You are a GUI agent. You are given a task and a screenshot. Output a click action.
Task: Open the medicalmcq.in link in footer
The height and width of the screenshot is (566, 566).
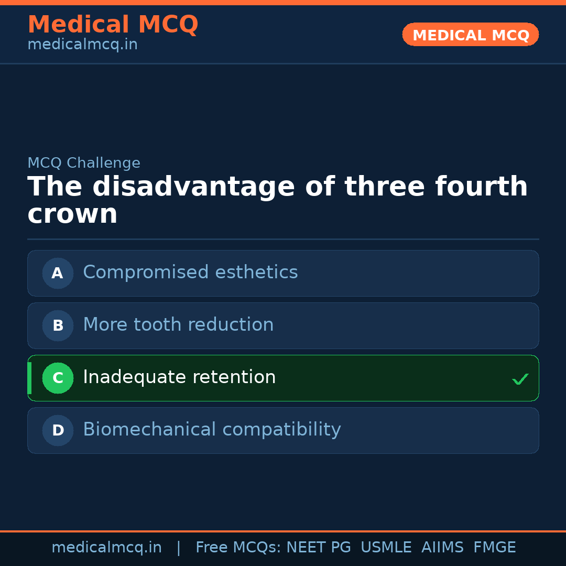(106, 548)
